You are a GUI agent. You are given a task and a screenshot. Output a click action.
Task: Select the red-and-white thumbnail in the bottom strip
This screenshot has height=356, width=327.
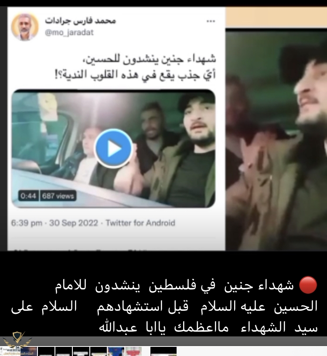coord(133,351)
